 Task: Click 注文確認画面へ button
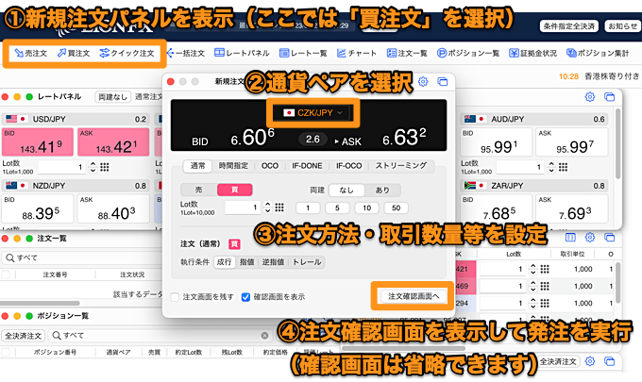pyautogui.click(x=414, y=296)
